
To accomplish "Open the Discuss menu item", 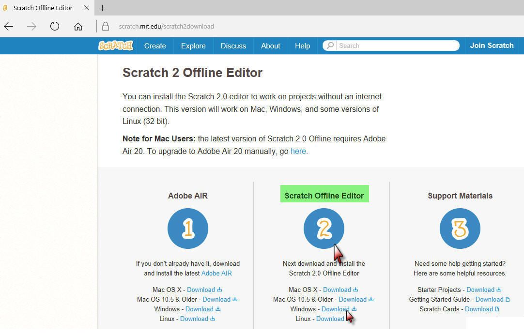I will (233, 46).
